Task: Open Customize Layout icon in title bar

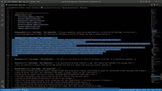Action: [x=149, y=2]
